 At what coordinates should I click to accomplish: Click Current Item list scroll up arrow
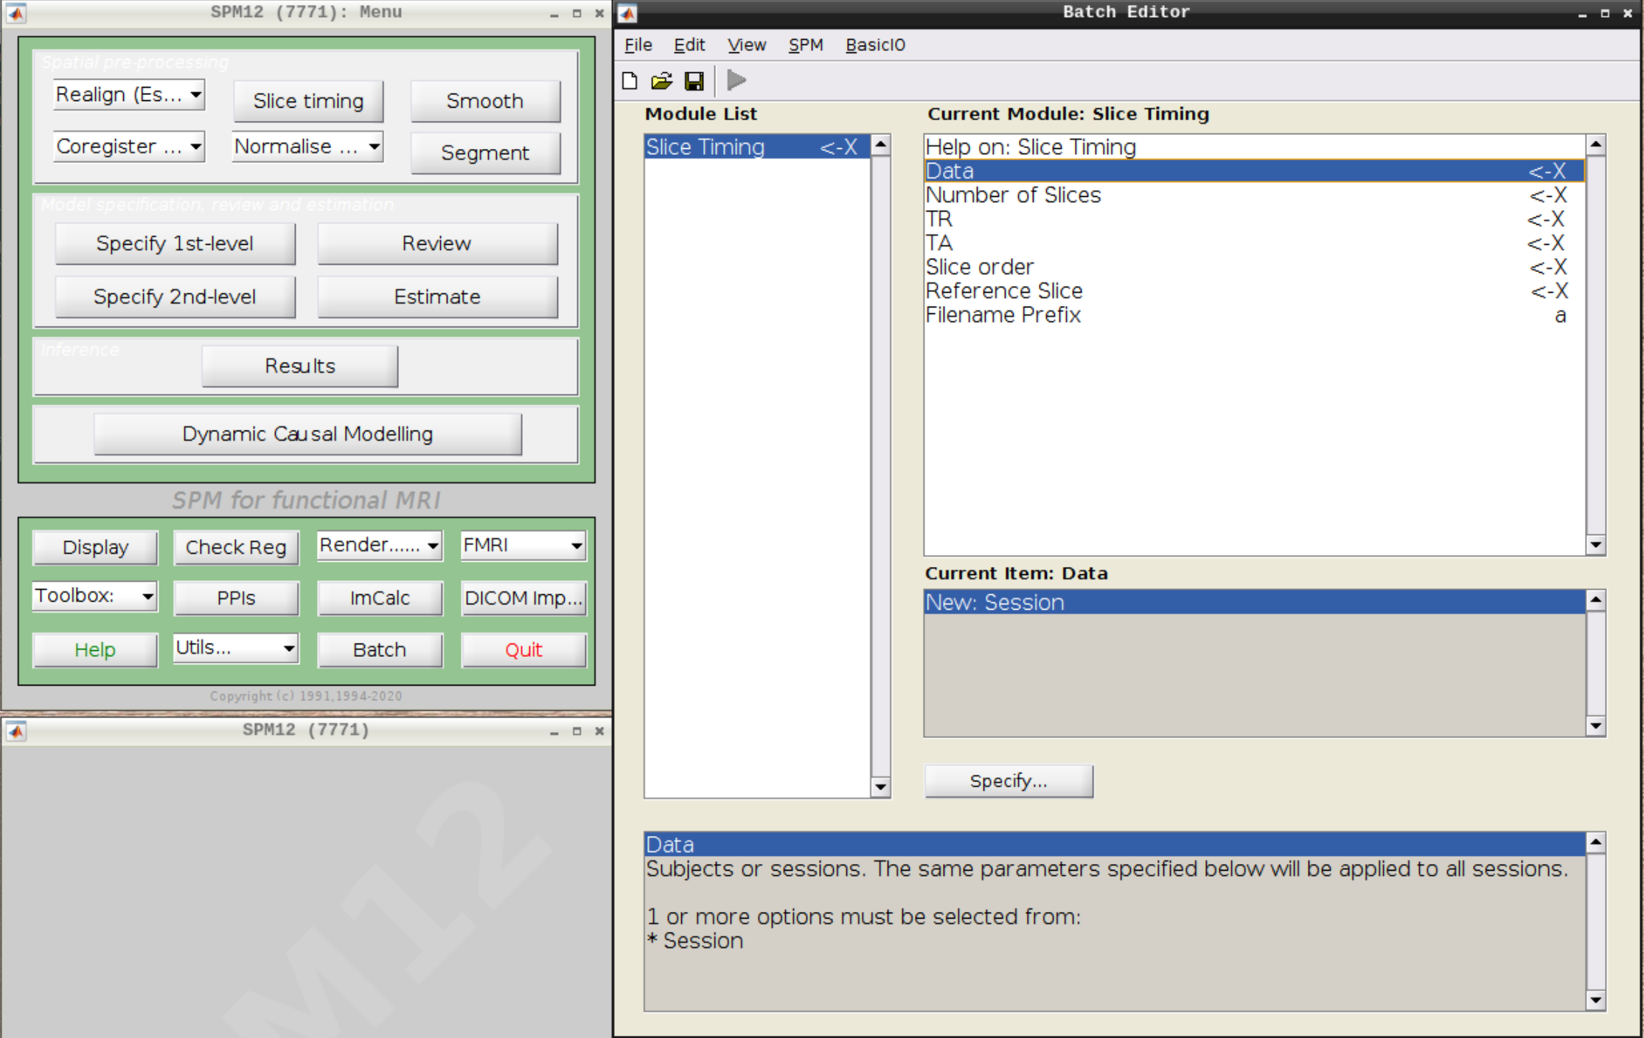(x=1596, y=601)
